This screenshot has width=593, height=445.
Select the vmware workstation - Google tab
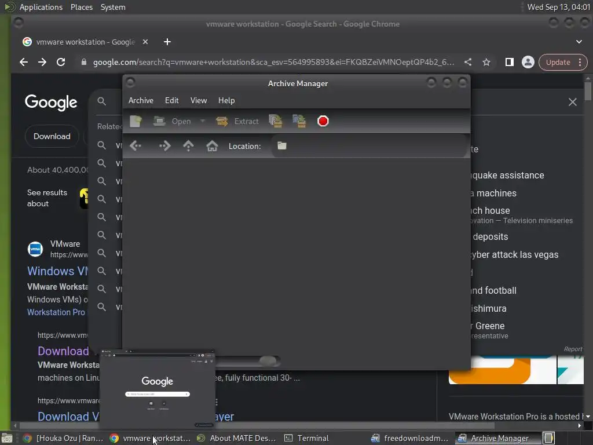point(85,42)
